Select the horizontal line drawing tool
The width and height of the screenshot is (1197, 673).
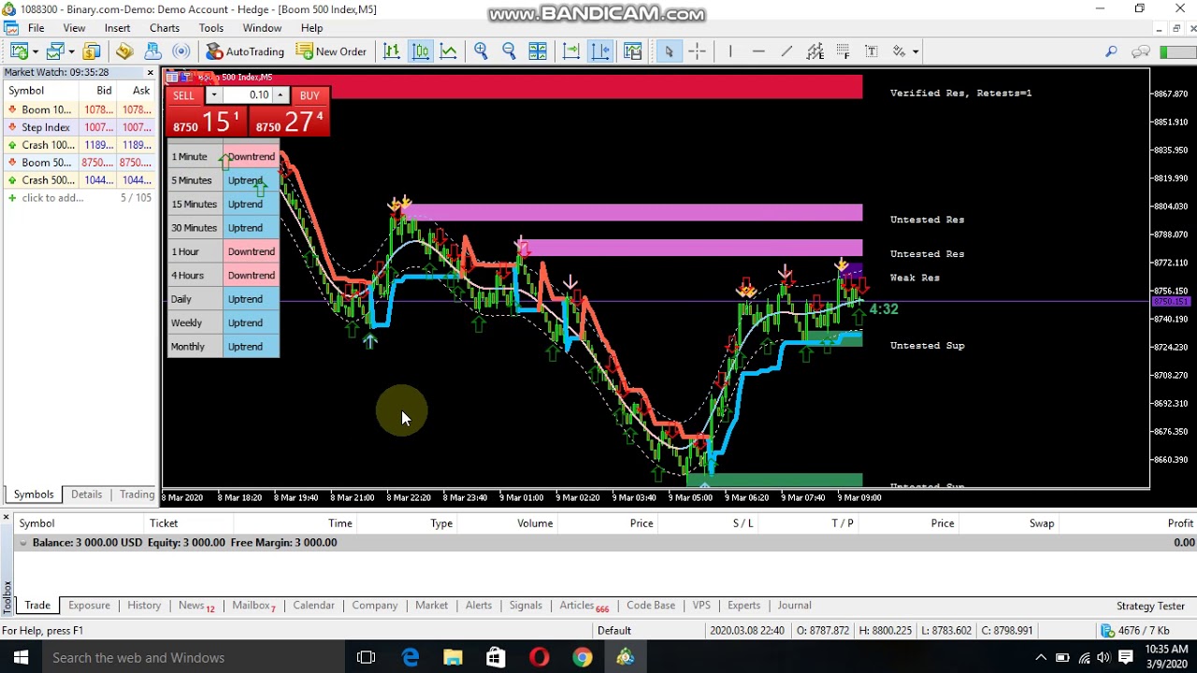[758, 51]
